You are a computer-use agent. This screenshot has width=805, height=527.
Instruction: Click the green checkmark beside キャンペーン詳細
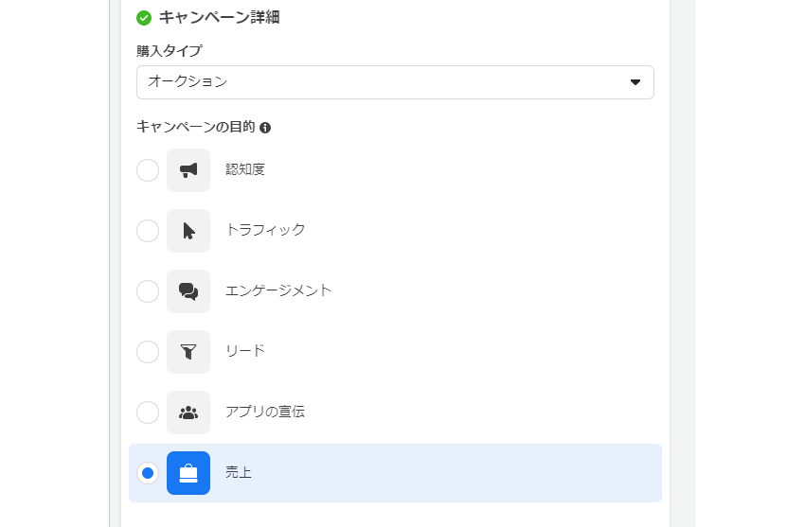click(144, 18)
